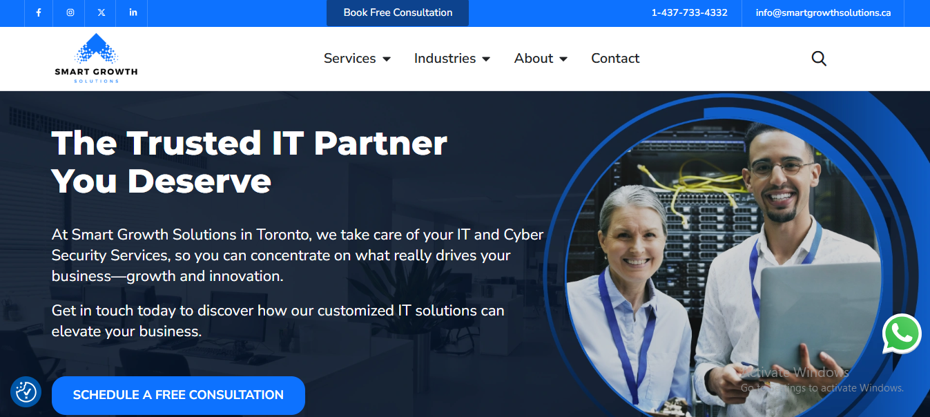
Task: Open the search magnifier icon
Action: (819, 59)
